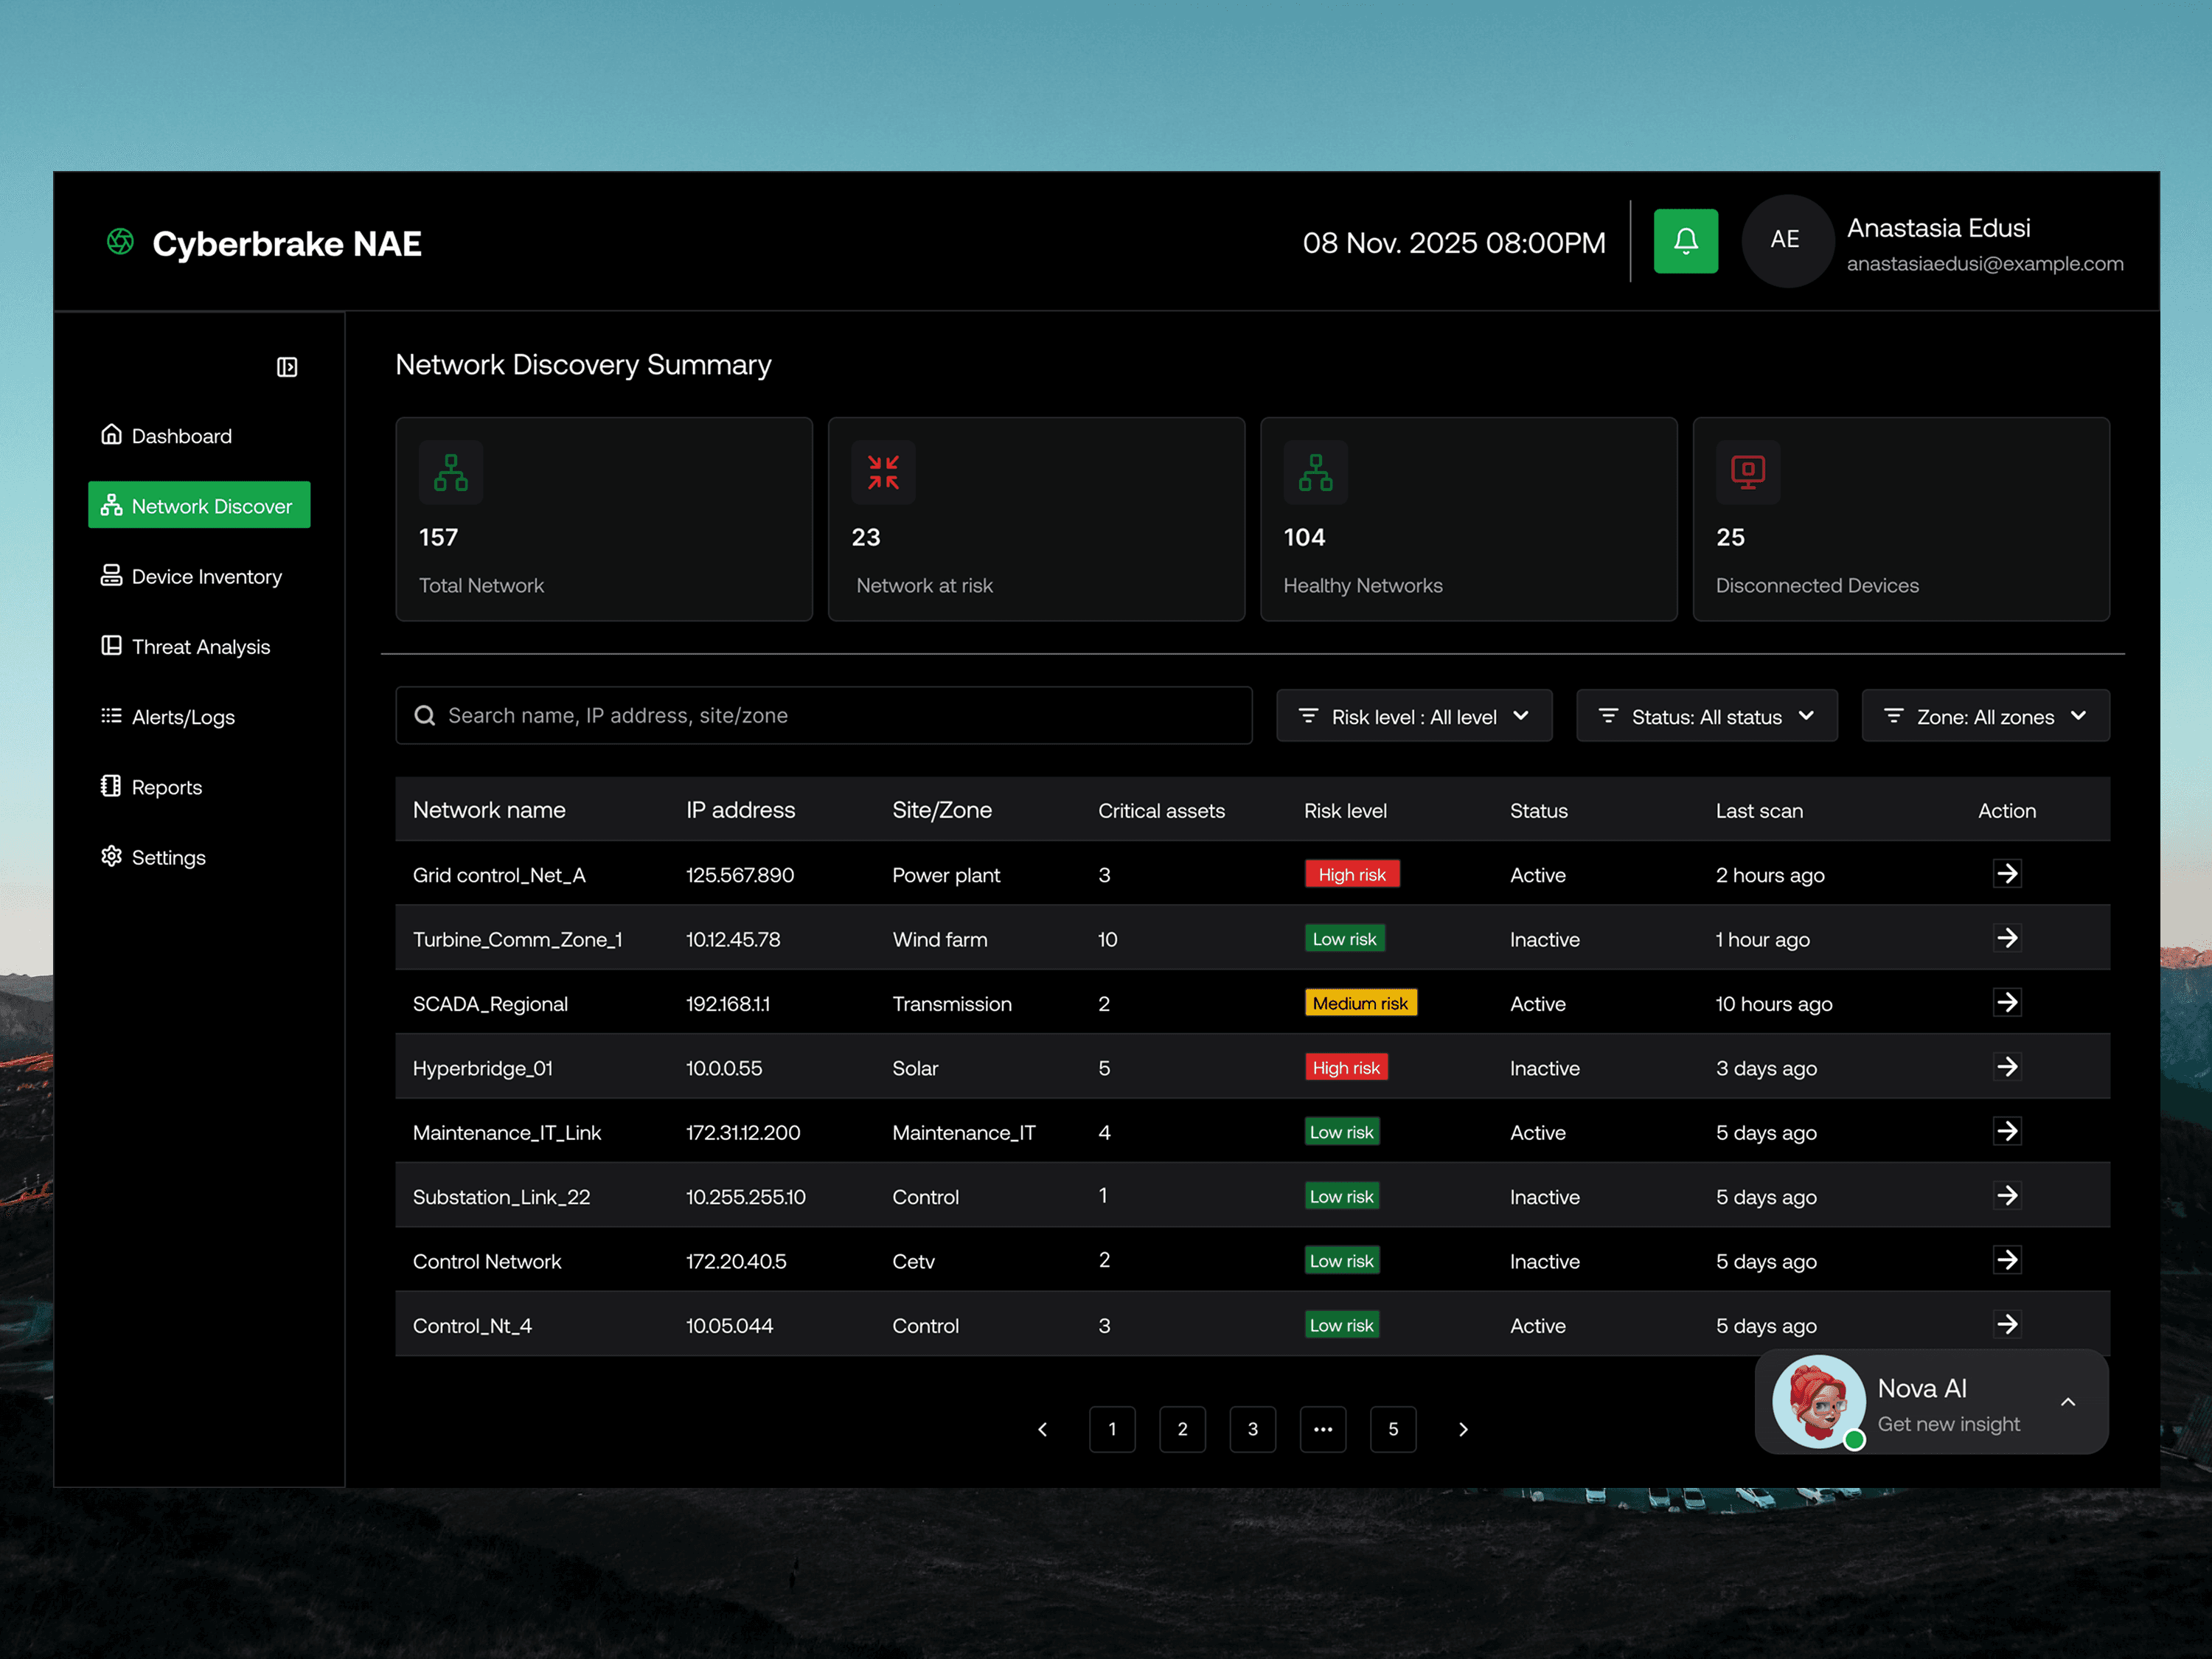Screen dimensions: 2212x1659
Task: Open arrow action for Grid control_Net_A row
Action: (x=2006, y=874)
